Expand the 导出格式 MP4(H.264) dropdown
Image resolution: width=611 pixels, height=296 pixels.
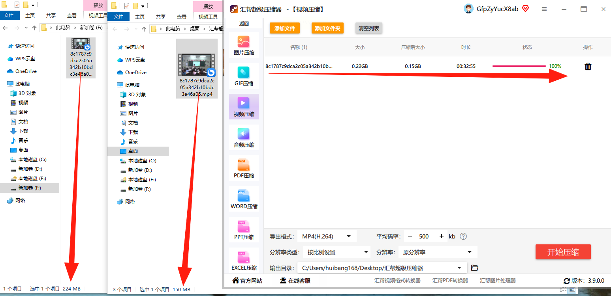pyautogui.click(x=327, y=236)
